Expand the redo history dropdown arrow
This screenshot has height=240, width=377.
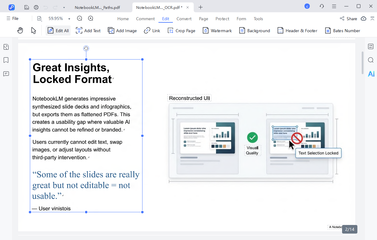tap(63, 7)
